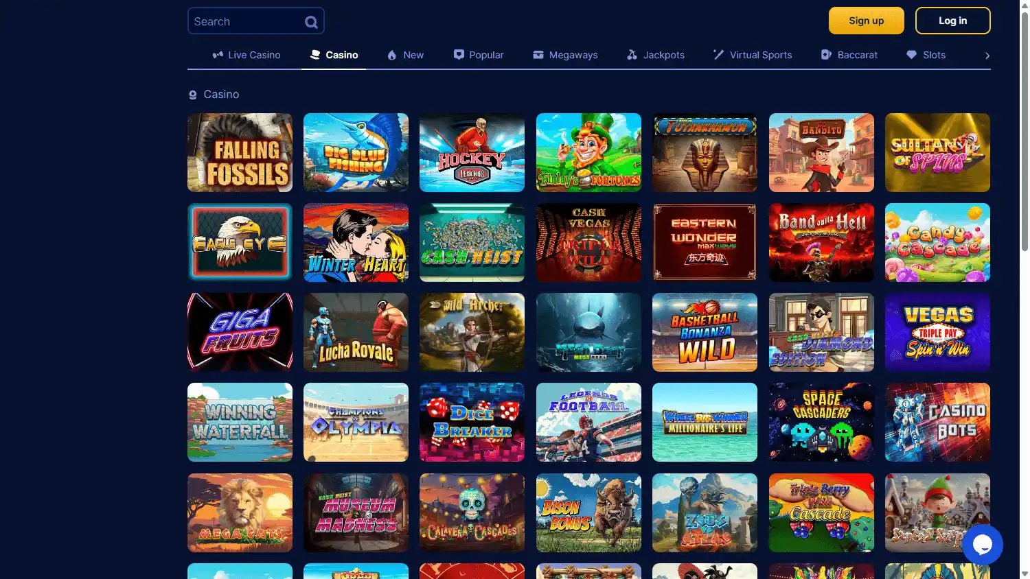Screen dimensions: 1030x579
Task: Open the Legends of Football game
Action: [588, 422]
